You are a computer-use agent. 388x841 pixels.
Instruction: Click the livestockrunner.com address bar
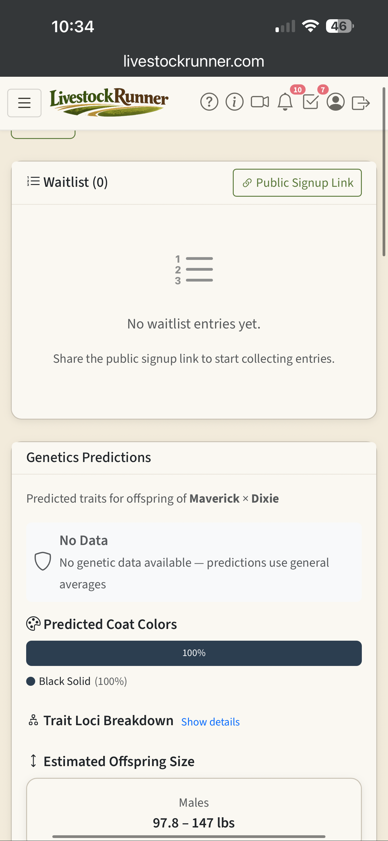[x=194, y=61]
